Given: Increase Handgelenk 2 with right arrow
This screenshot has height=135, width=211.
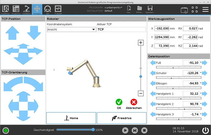Looking at the screenshot, I should (205, 104).
